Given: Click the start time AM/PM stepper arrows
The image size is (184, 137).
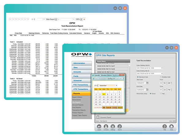Looking at the screenshot, I should point(171,83).
